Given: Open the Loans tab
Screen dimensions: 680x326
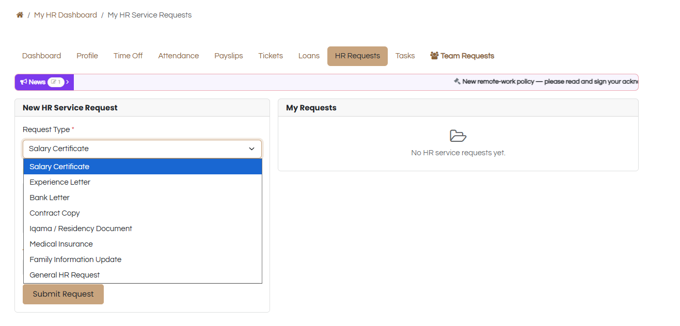Looking at the screenshot, I should (x=309, y=56).
